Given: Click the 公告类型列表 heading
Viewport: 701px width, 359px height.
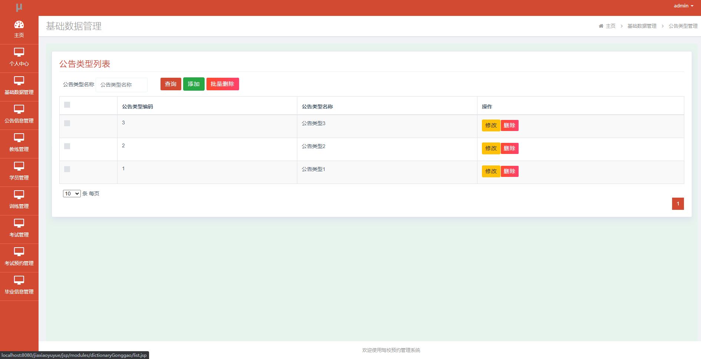Looking at the screenshot, I should (85, 64).
